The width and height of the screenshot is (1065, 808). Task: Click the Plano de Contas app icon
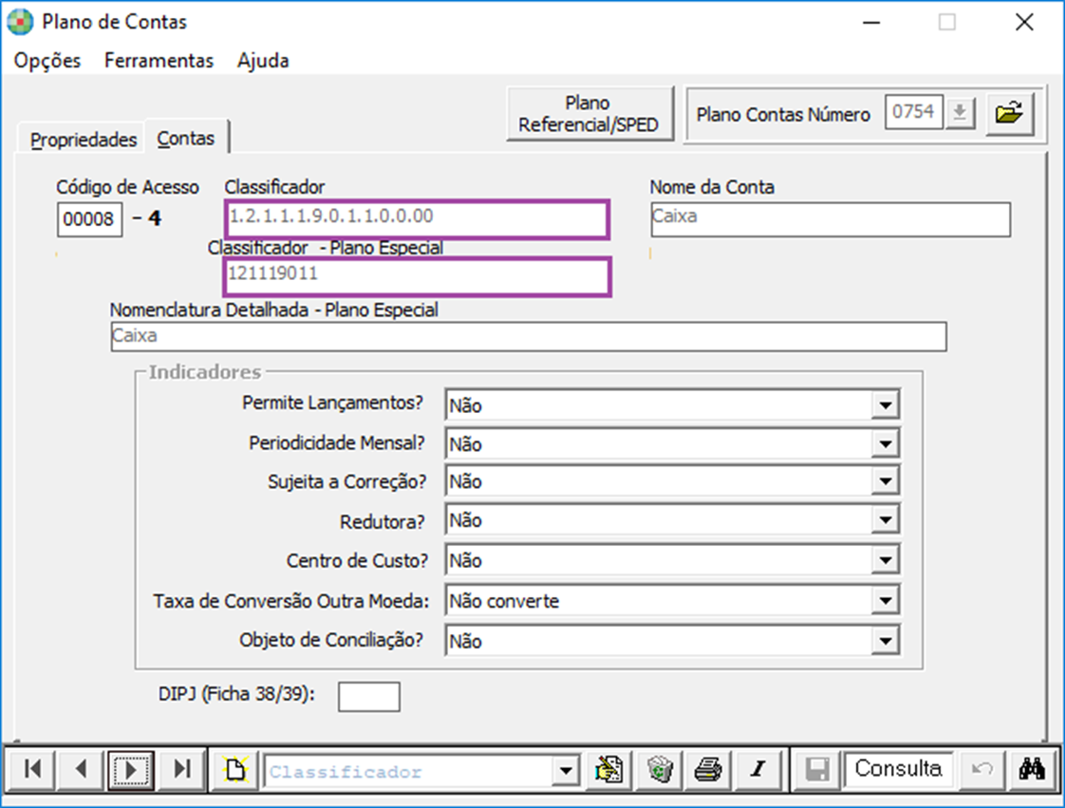(20, 22)
